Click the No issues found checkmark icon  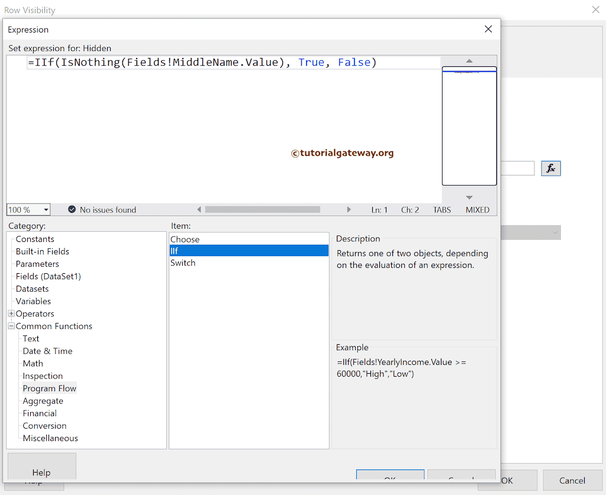(72, 209)
